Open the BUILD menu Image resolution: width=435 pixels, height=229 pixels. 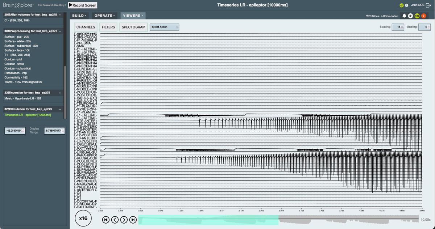point(79,16)
